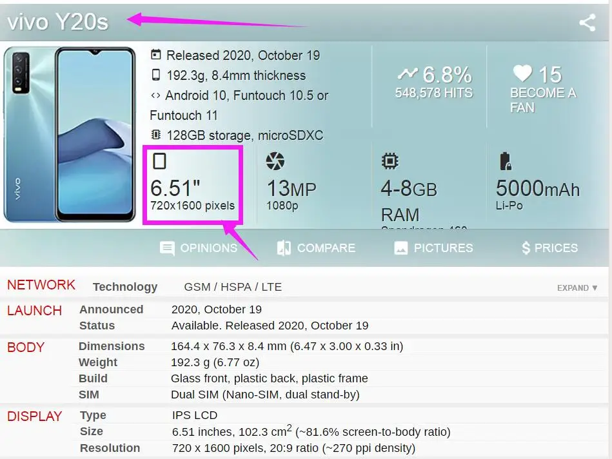Click the NETWORK section heading
The image size is (612, 459).
(41, 285)
